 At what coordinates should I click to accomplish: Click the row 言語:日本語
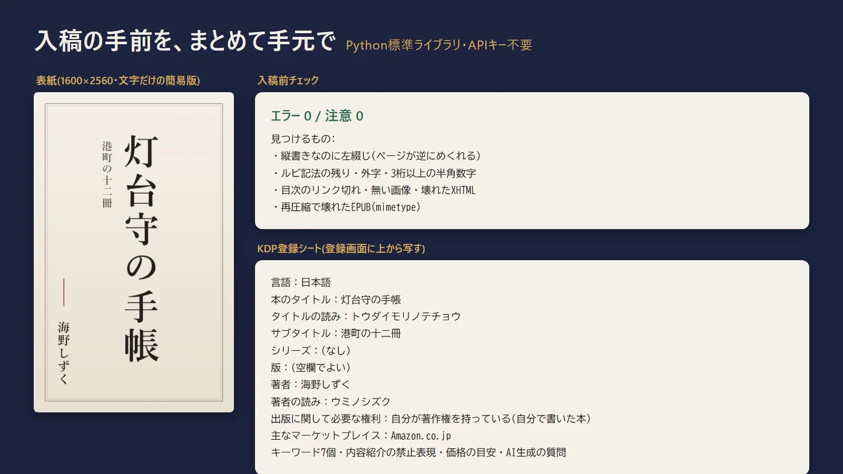point(301,282)
